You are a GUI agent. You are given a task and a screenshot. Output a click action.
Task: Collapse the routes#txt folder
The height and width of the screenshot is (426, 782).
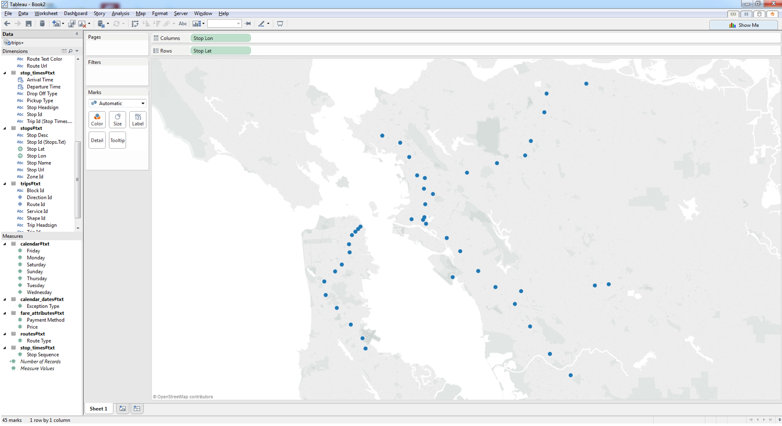5,334
